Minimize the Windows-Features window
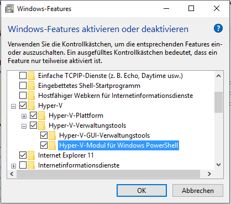 [166, 8]
